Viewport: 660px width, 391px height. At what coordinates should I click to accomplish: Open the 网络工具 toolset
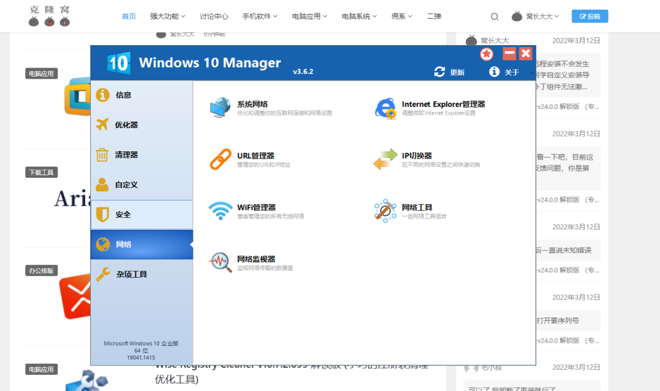(x=411, y=211)
